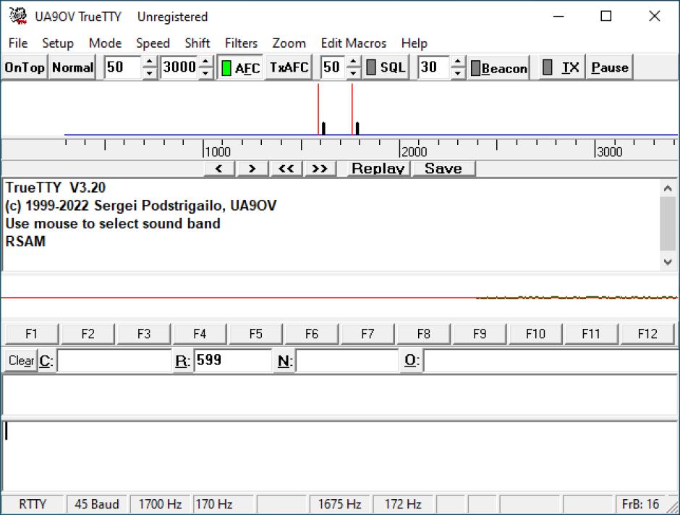Click the R: report field showing 599
This screenshot has height=515, width=680.
[233, 361]
